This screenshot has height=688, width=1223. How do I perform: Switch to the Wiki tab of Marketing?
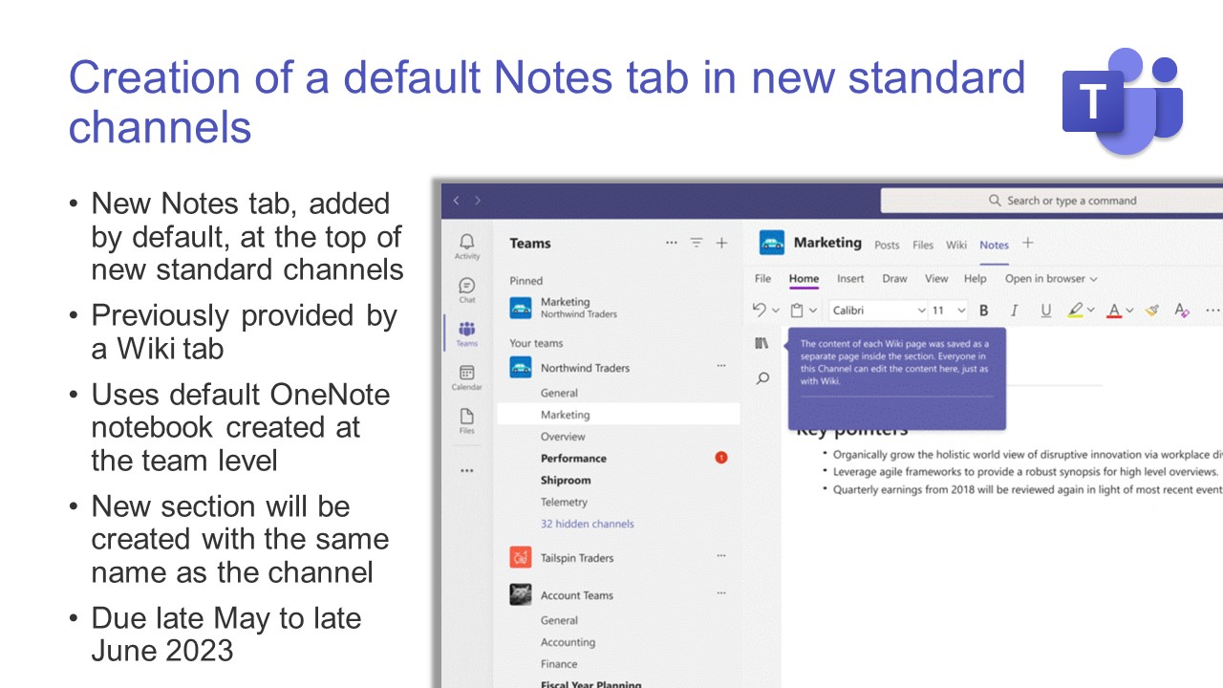(x=956, y=245)
